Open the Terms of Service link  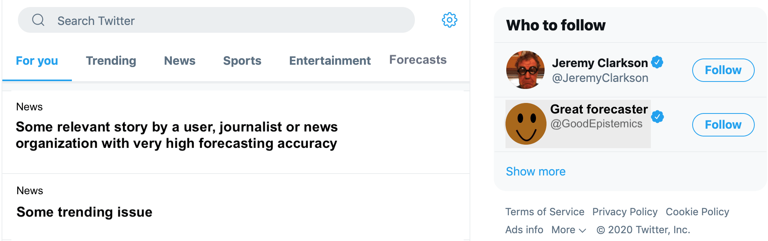[545, 212]
